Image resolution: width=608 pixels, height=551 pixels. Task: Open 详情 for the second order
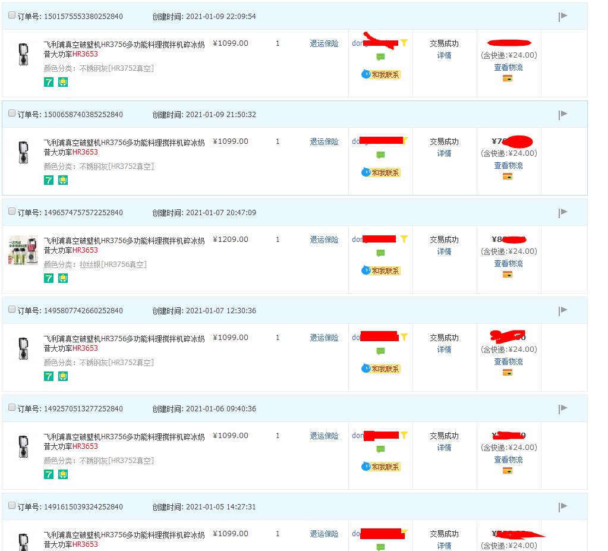point(444,153)
